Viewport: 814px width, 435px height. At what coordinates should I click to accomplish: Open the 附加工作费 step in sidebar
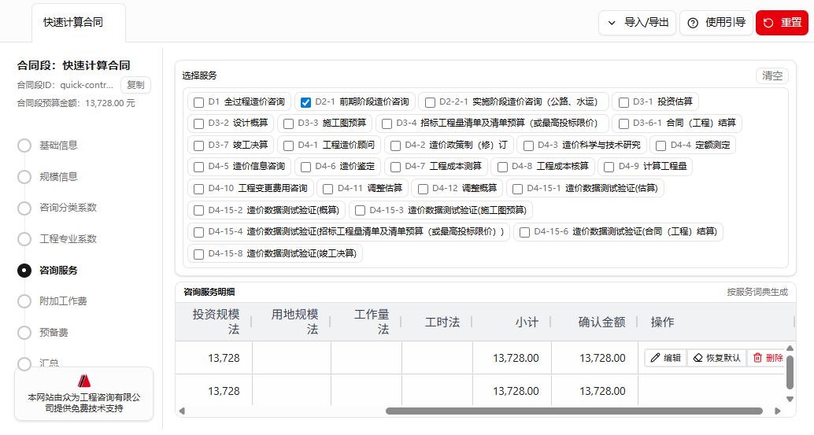(63, 301)
